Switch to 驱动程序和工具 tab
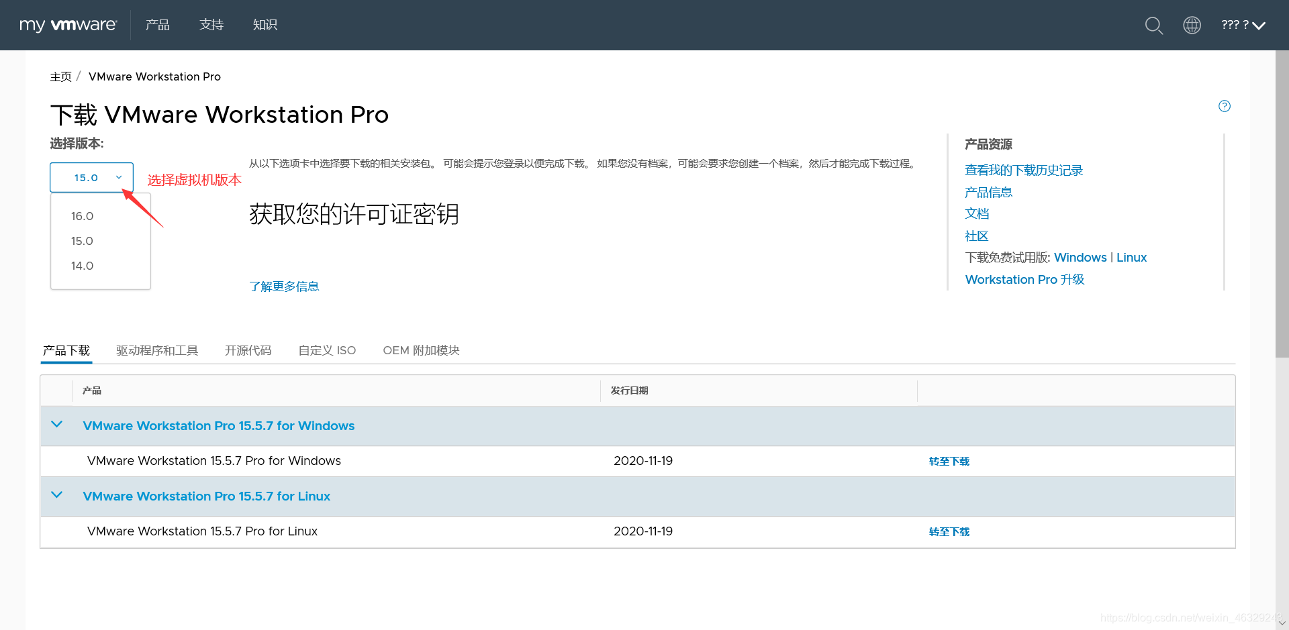Viewport: 1289px width, 630px height. click(x=157, y=350)
